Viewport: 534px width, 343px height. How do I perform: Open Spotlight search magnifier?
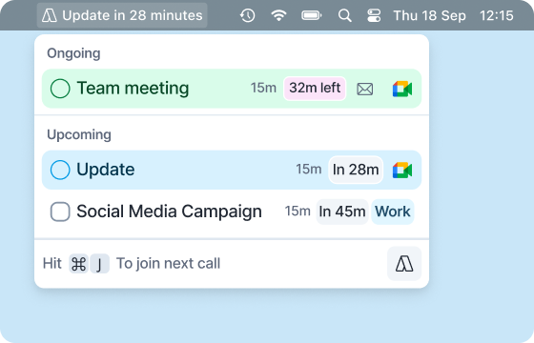click(x=344, y=15)
